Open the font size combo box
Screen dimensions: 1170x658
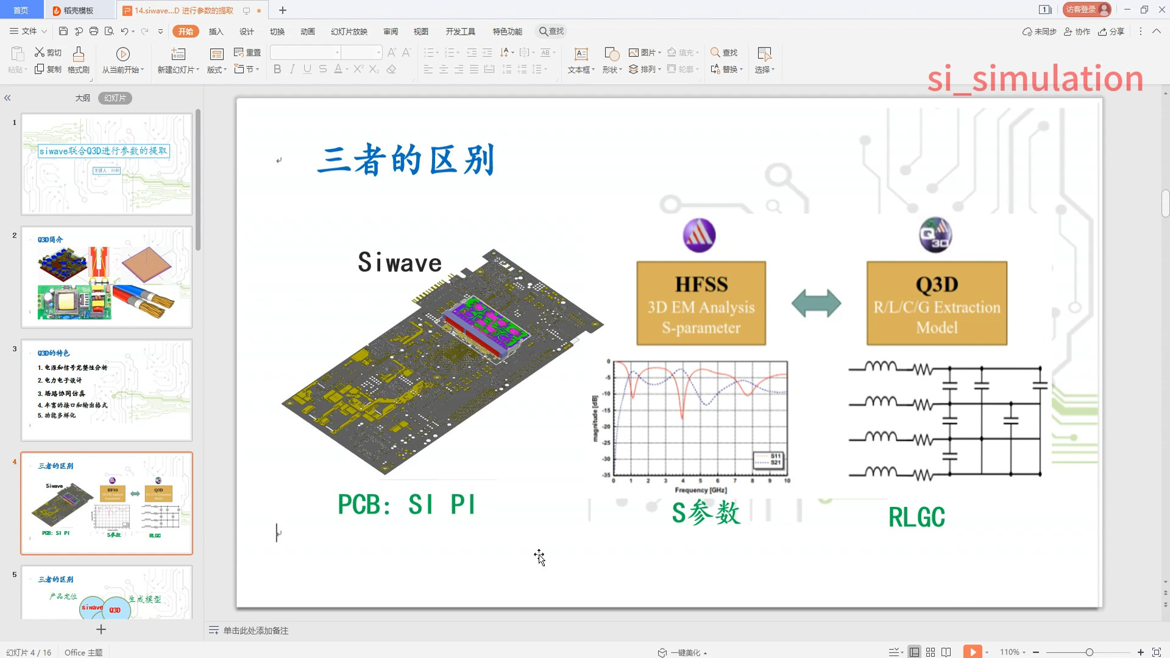[362, 52]
